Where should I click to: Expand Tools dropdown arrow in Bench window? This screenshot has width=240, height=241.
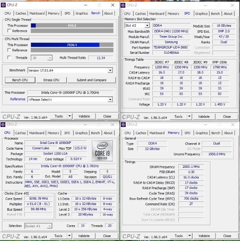70,116
